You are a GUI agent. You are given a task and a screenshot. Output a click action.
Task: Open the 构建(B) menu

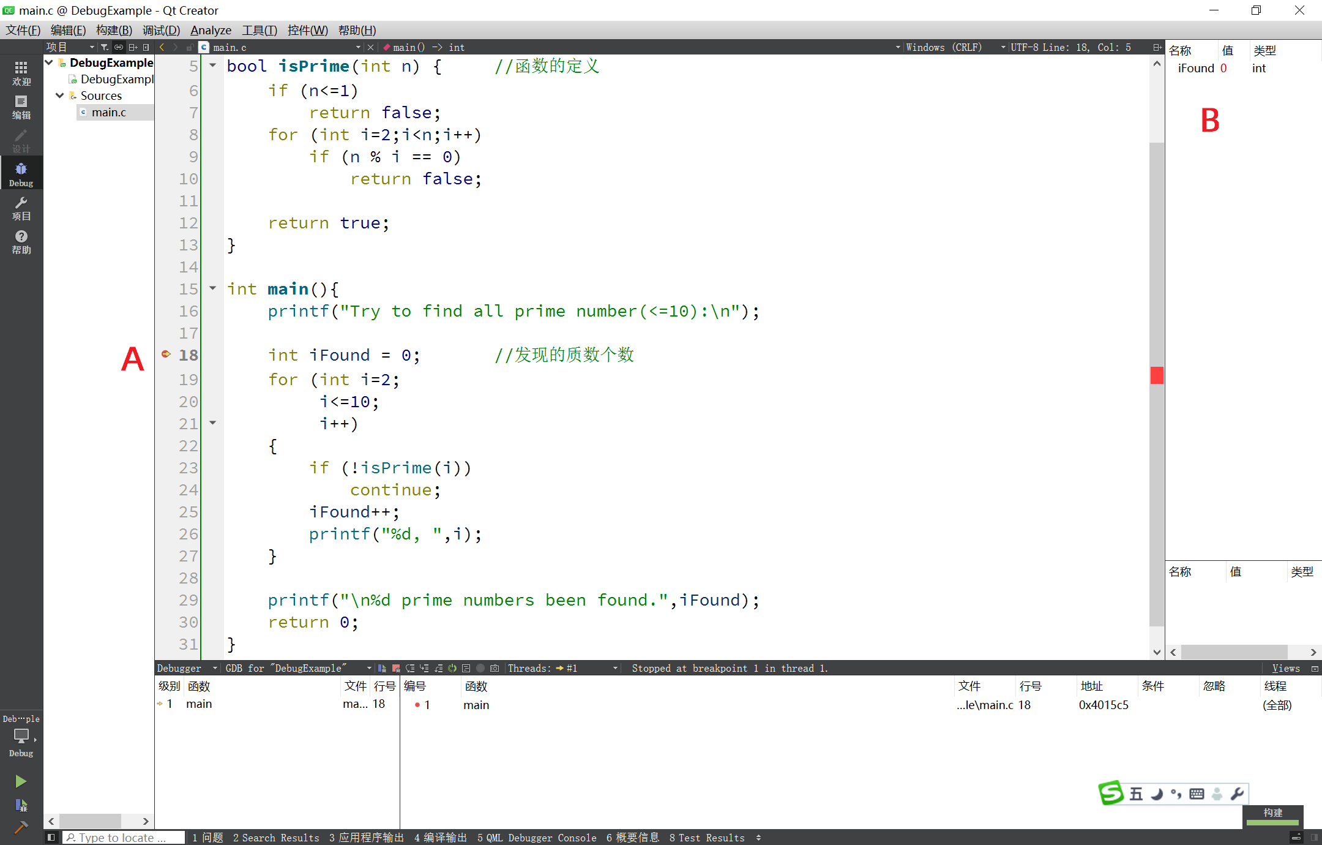point(114,30)
